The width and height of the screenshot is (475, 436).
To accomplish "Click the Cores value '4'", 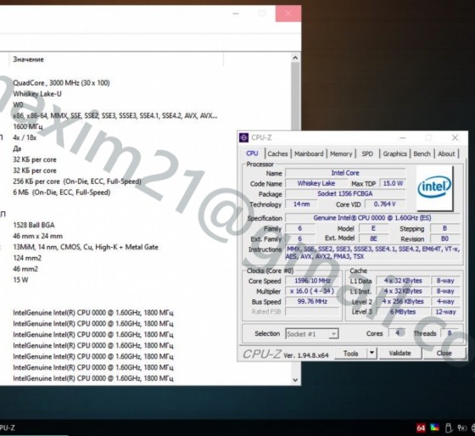I will (398, 333).
